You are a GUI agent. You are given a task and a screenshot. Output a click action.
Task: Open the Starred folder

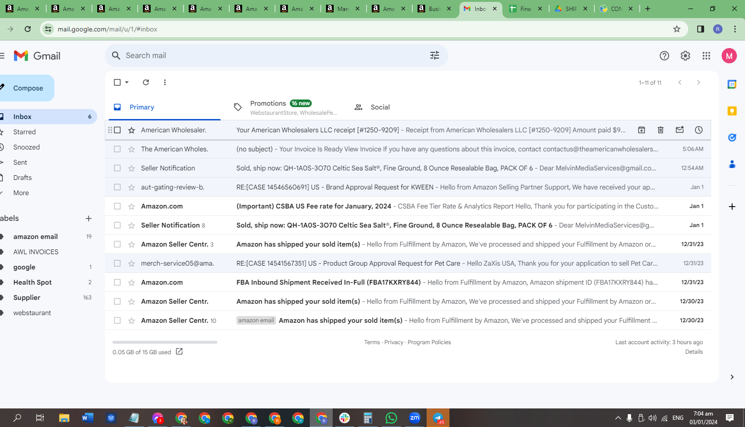pos(24,132)
